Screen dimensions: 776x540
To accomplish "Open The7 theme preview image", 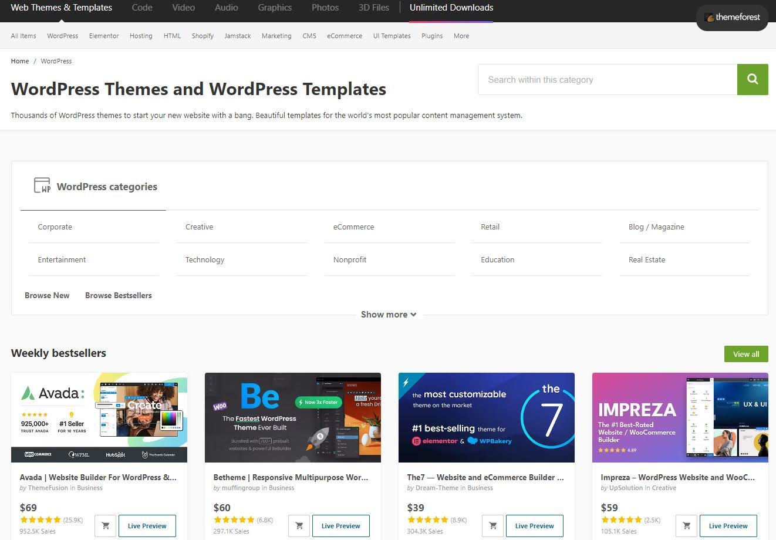I will pyautogui.click(x=486, y=417).
